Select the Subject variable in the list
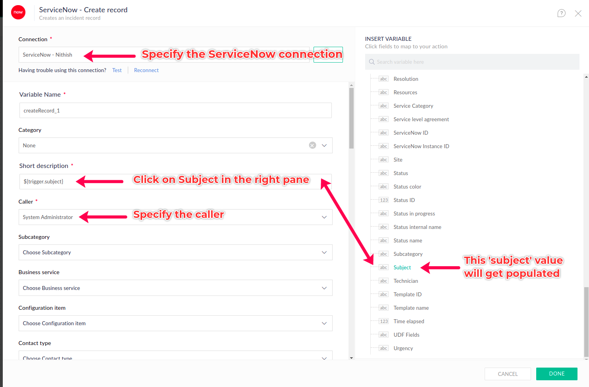Viewport: 589px width, 387px height. (402, 267)
